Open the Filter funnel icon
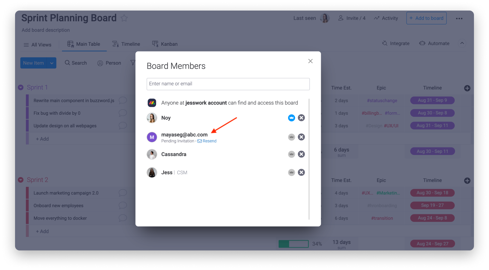Image resolution: width=489 pixels, height=270 pixels. 133,63
